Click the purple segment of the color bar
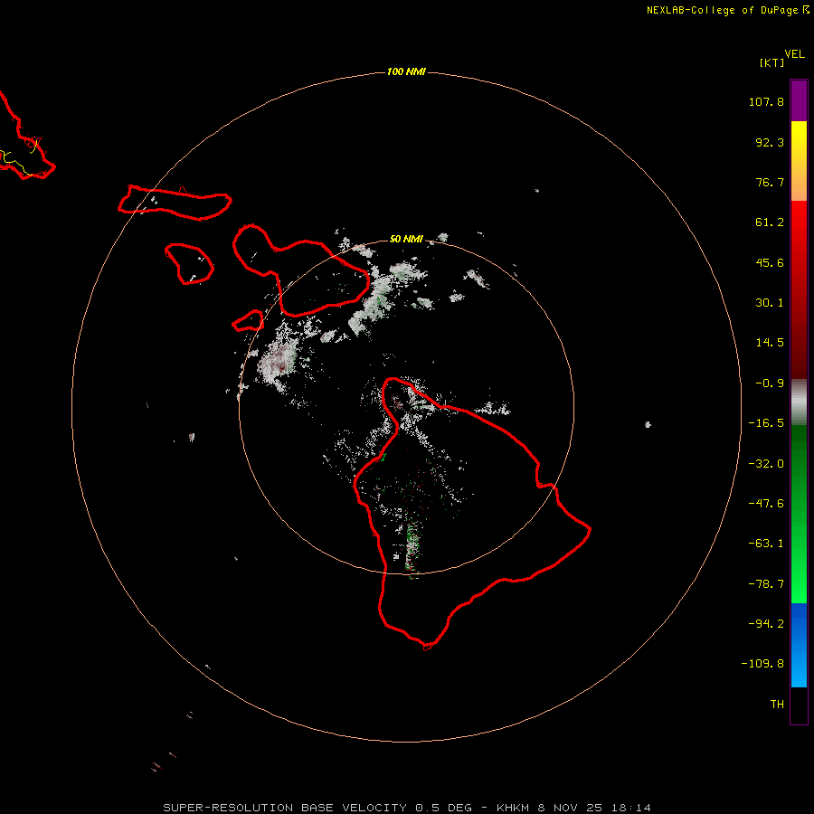The image size is (814, 814). pos(799,101)
